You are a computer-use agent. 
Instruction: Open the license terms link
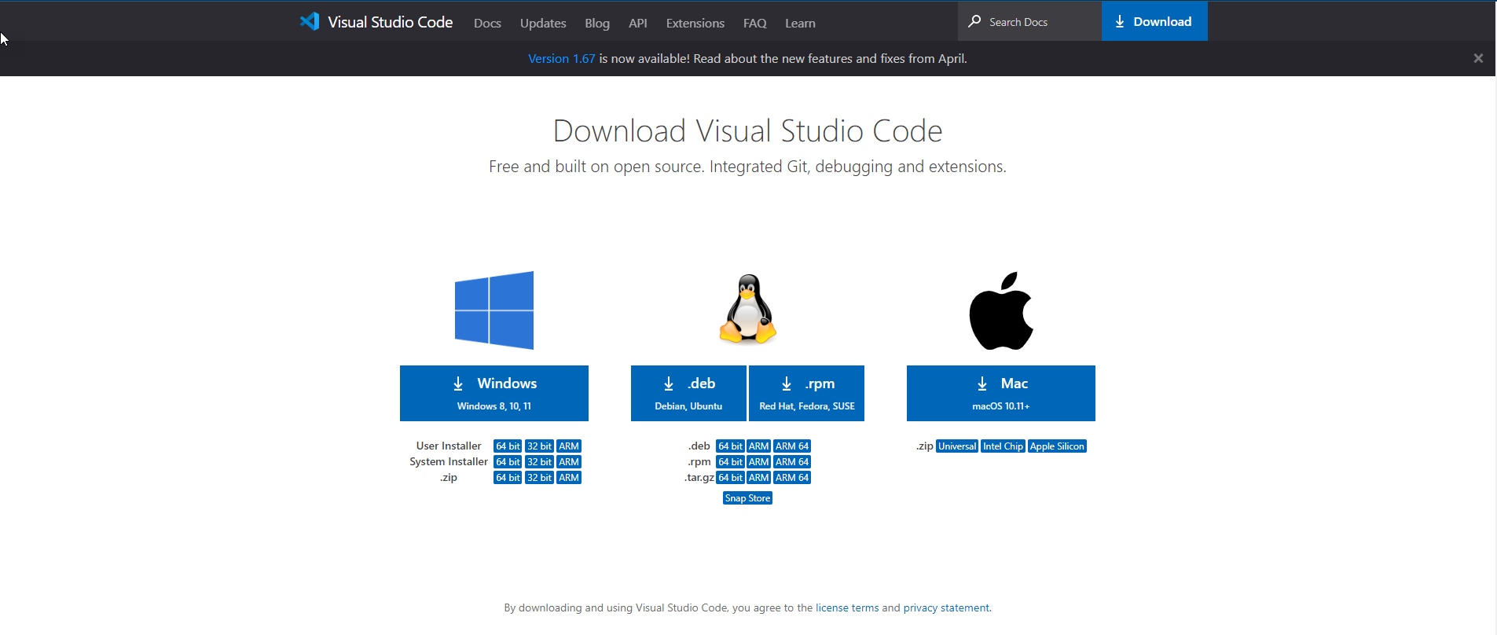click(x=847, y=607)
